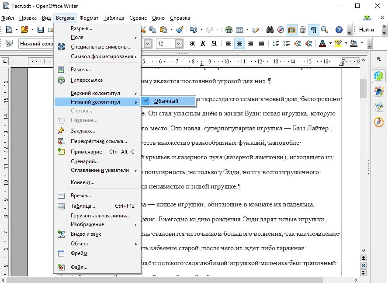Open the font name dropdown arrow
Screen dimensions: 388x283
[x=148, y=44]
